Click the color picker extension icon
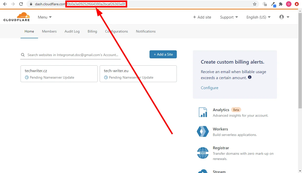 click(273, 4)
